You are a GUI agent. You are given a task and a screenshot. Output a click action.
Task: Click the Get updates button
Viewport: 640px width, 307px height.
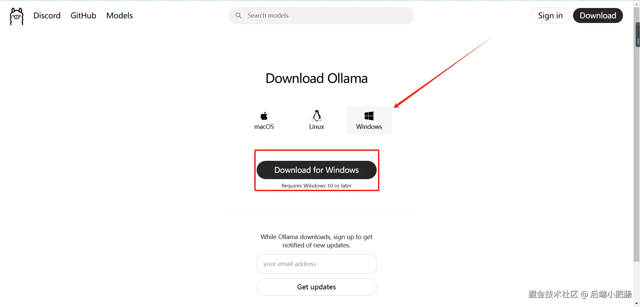(x=316, y=287)
